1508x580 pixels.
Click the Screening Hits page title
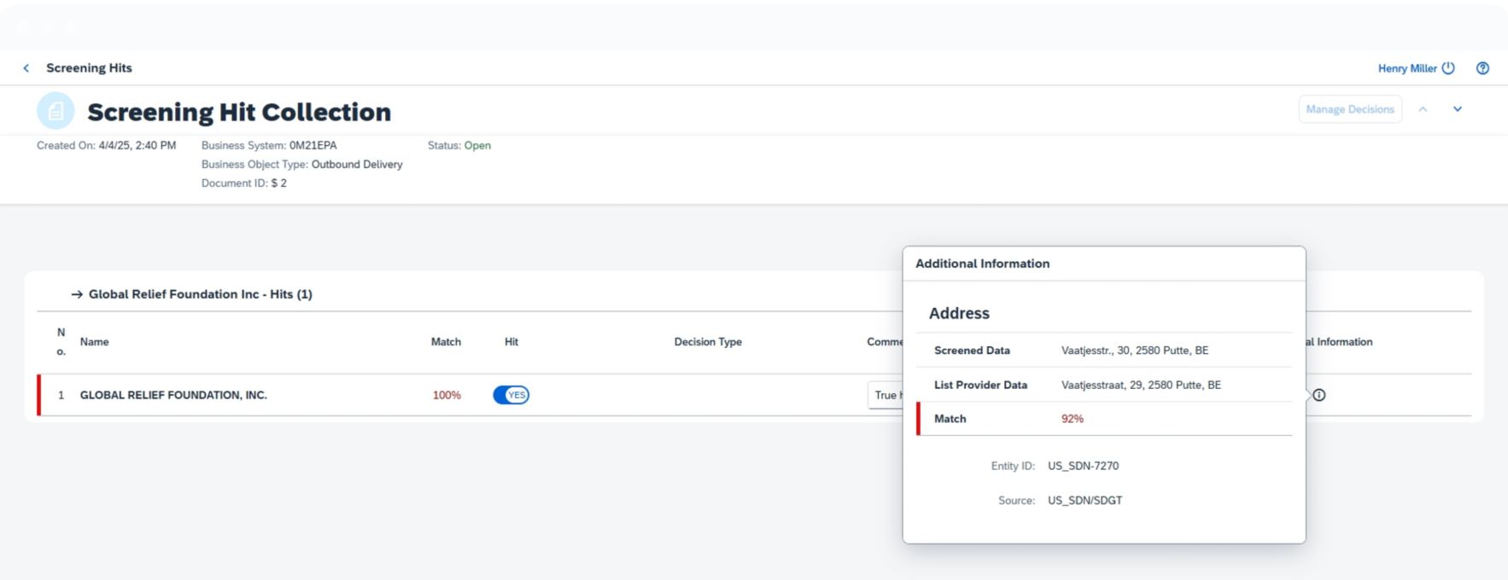(89, 68)
